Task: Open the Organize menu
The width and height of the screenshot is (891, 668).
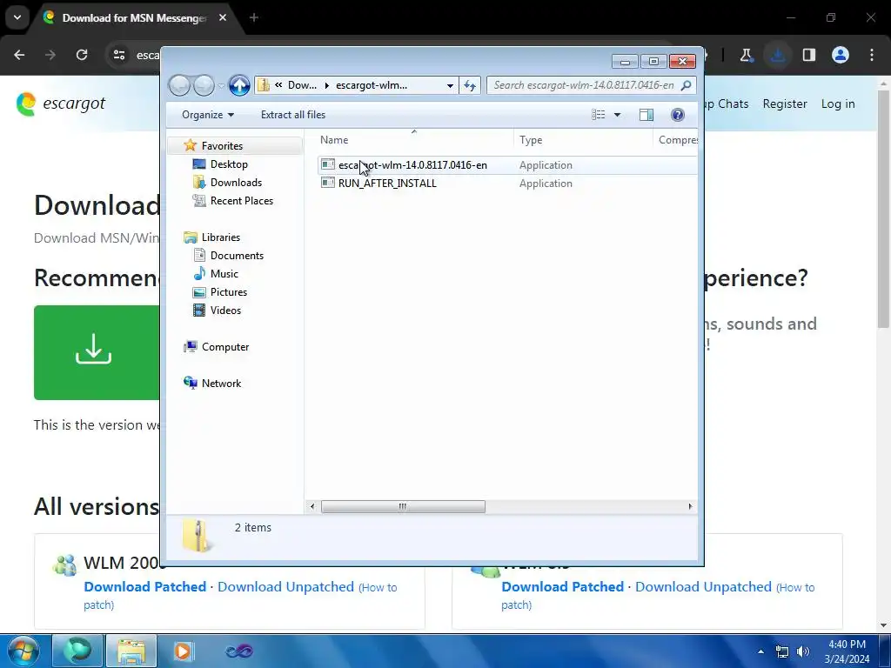Action: point(207,115)
